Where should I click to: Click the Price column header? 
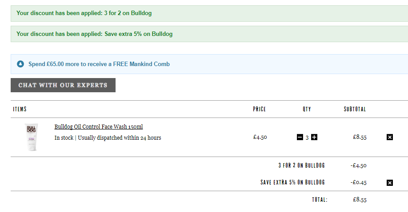coord(260,109)
